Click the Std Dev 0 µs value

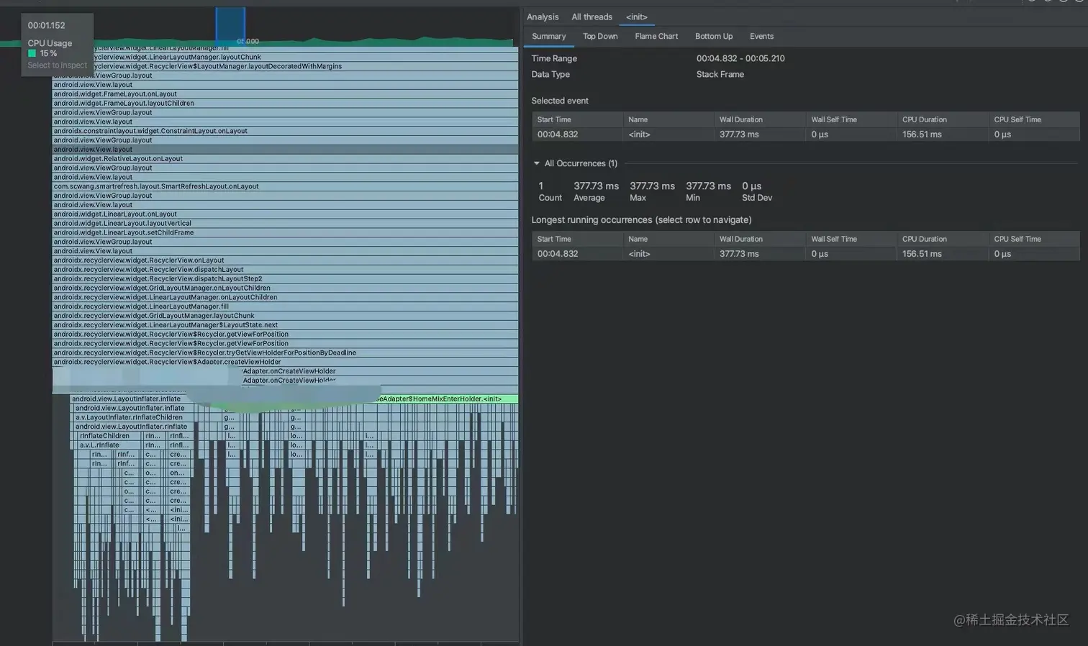[x=751, y=186]
